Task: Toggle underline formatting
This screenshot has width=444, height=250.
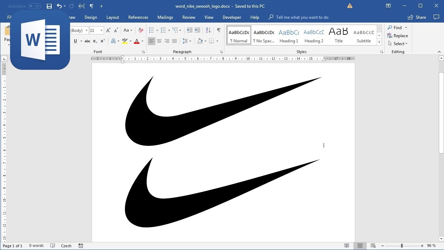Action: [75, 41]
